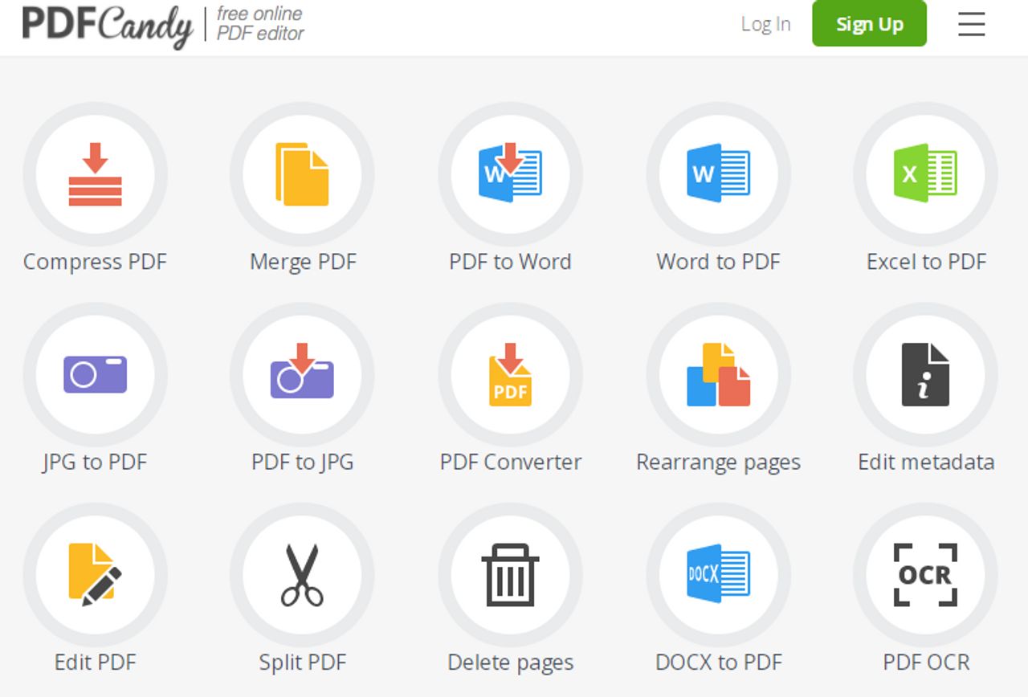Screen dimensions: 1028x697
Task: Choose the Excel to PDF icon
Action: [x=925, y=174]
